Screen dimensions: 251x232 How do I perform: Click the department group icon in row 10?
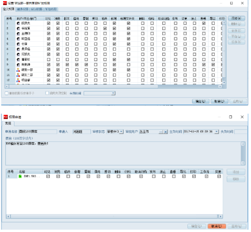coord(18,70)
